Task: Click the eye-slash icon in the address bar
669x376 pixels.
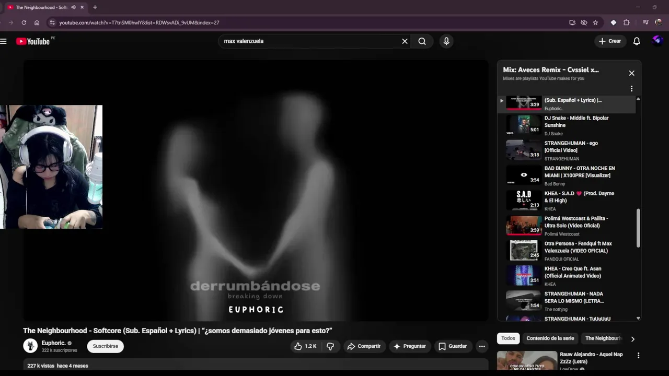Action: 584,22
